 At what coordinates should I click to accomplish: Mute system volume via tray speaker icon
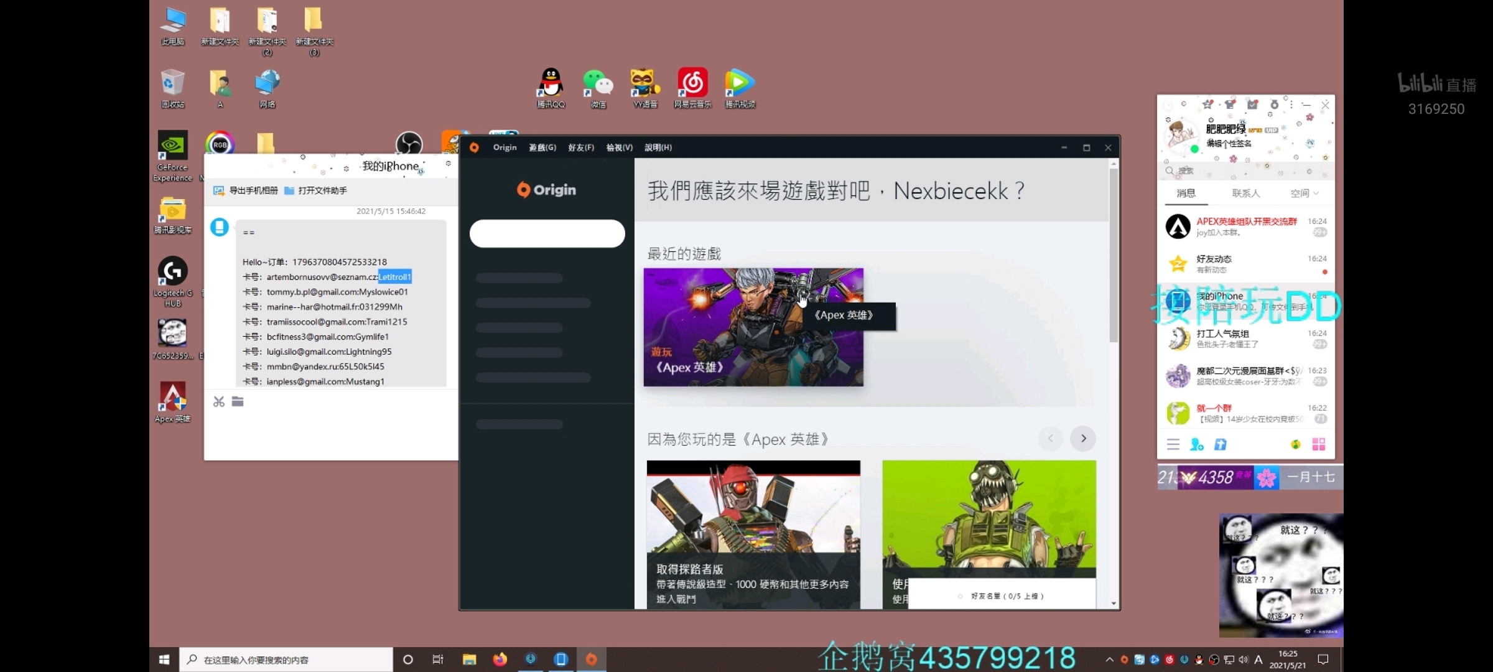click(1244, 660)
